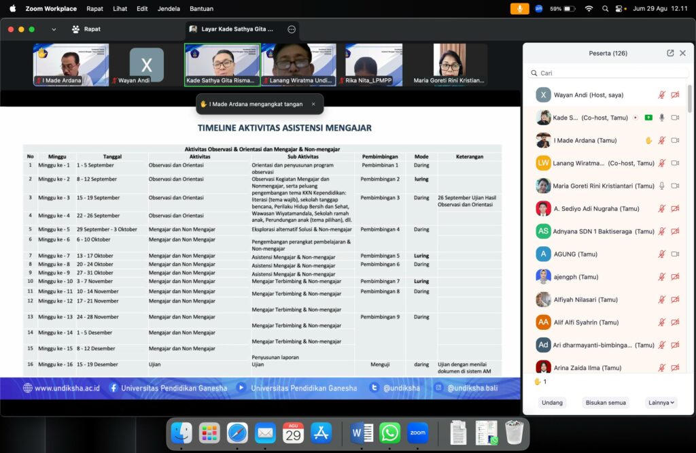
Task: Click the Apple menu logo
Action: 12,8
